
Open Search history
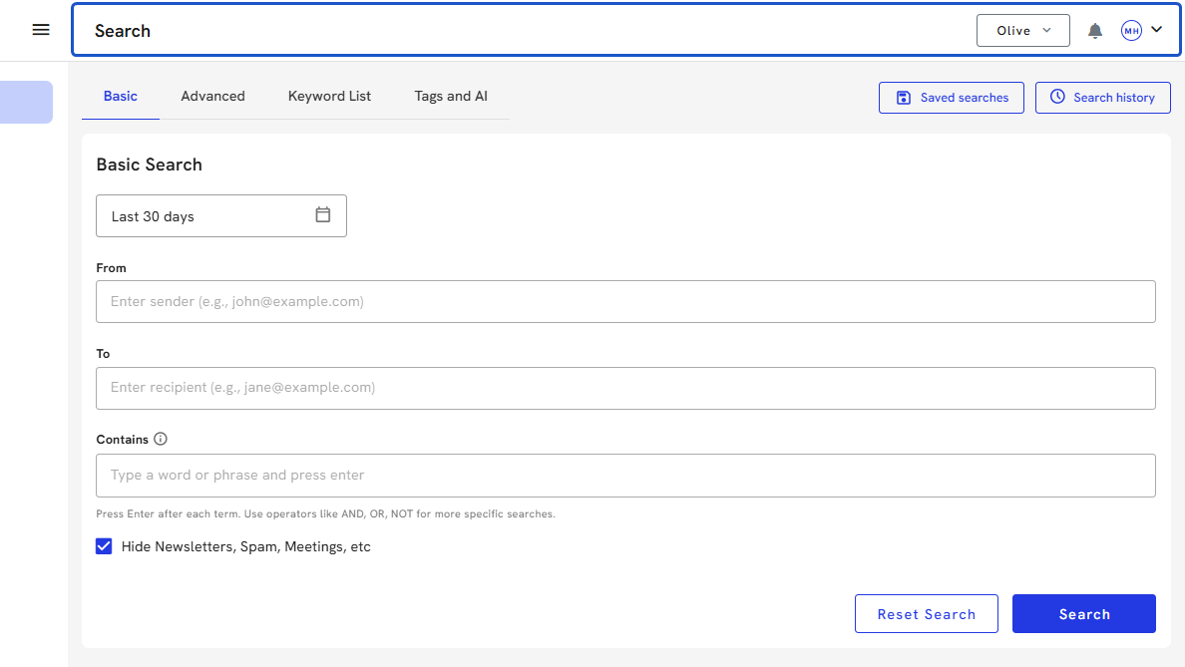(x=1102, y=98)
